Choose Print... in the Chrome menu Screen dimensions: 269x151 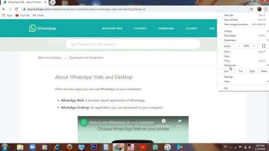pyautogui.click(x=243, y=52)
